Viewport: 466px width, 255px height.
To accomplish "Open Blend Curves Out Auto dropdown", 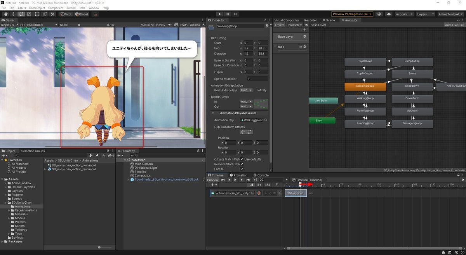I will (246, 106).
